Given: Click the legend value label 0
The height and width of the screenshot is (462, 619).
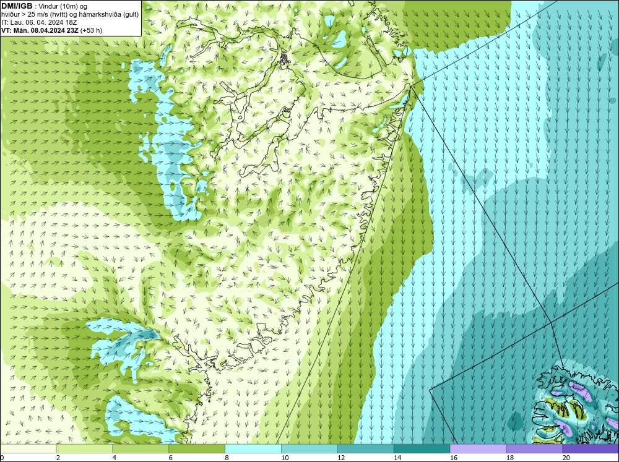Looking at the screenshot, I should click(x=2, y=458).
